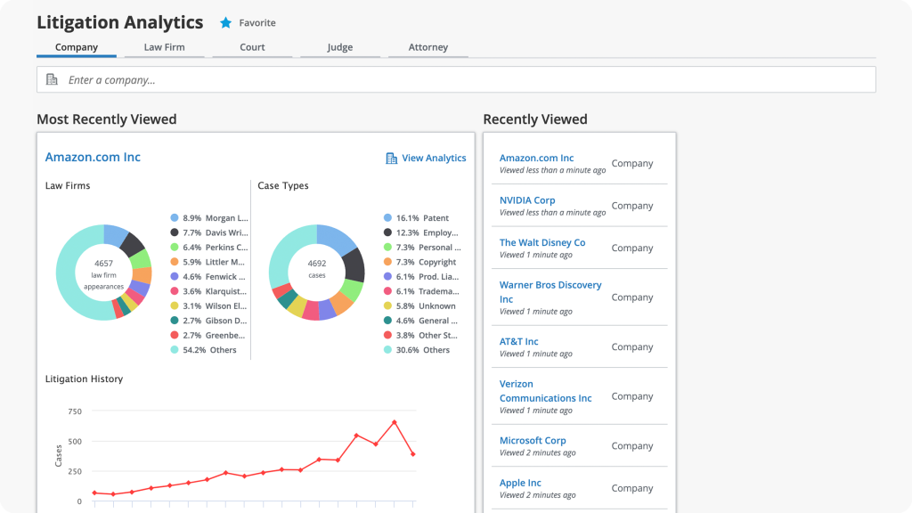This screenshot has width=912, height=513.
Task: Switch to the Court tab
Action: pos(252,47)
